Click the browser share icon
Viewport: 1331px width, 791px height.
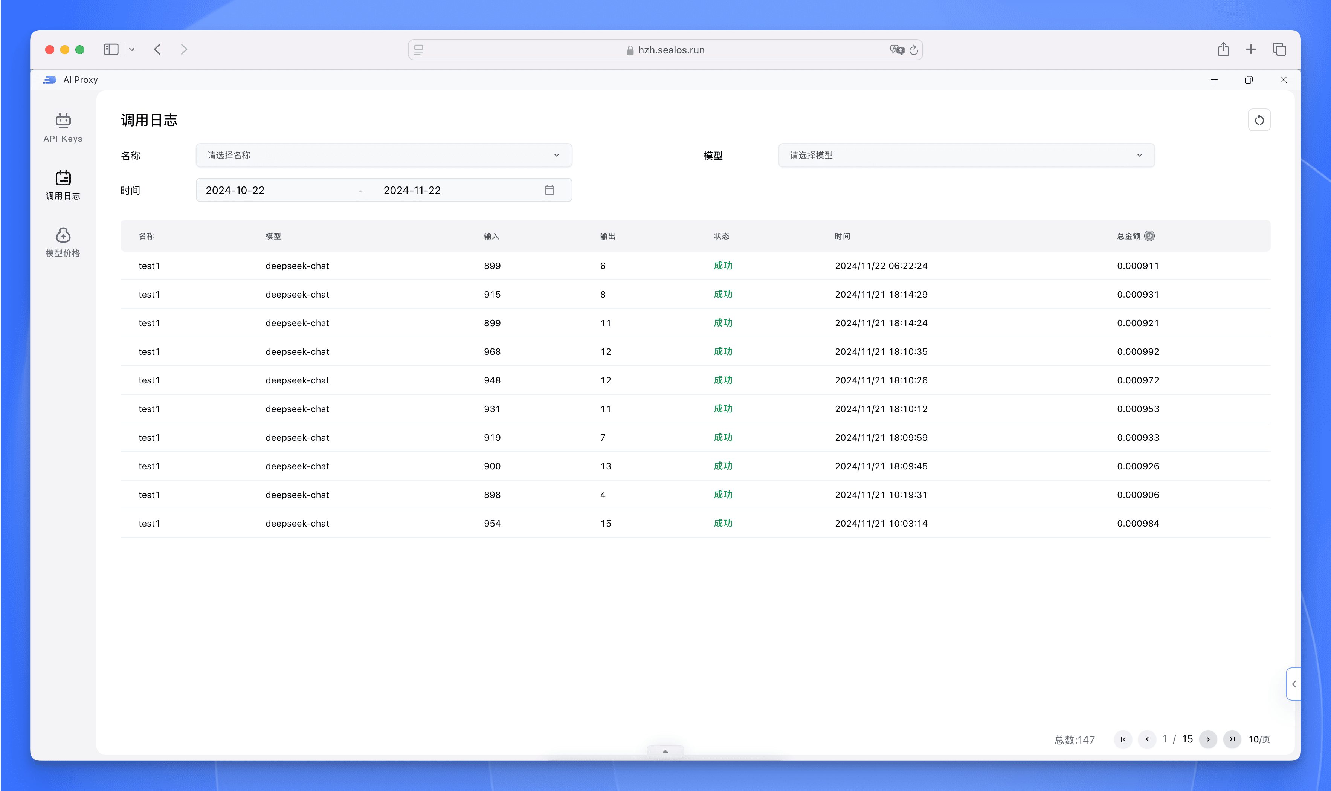click(x=1223, y=50)
